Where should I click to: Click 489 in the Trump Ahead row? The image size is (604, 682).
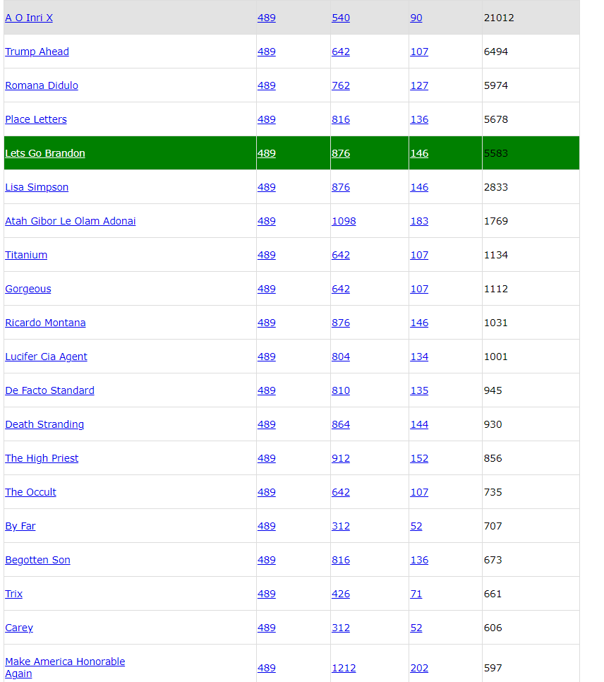click(267, 52)
